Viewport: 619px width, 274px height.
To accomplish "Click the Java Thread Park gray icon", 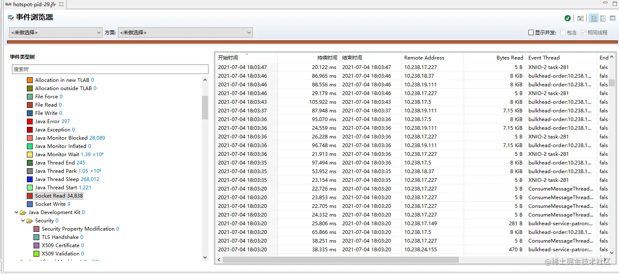I will tap(30, 171).
